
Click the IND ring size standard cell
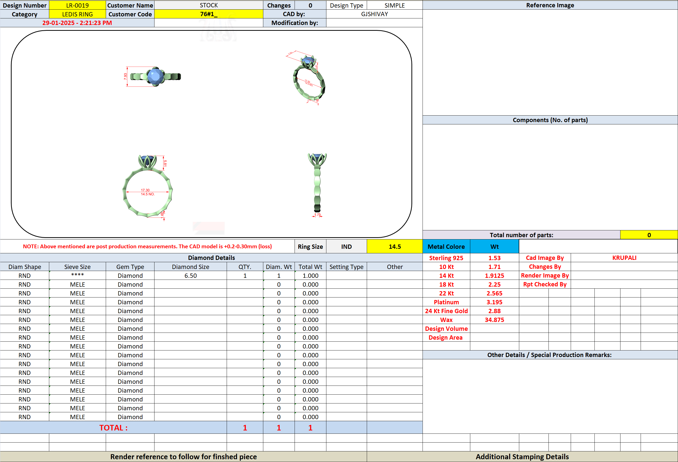click(346, 247)
